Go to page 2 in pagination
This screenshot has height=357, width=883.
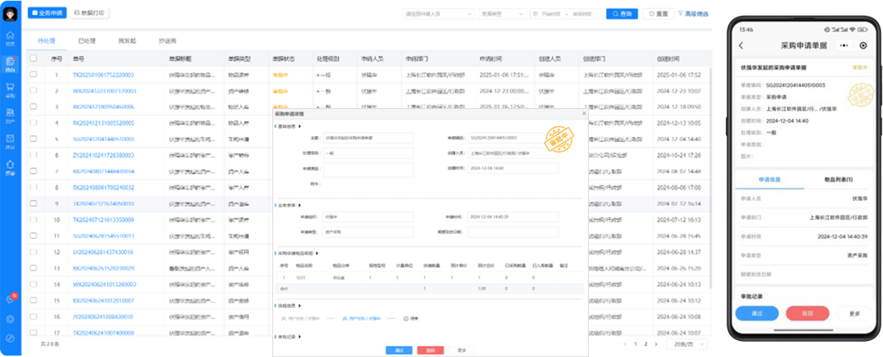(x=645, y=344)
